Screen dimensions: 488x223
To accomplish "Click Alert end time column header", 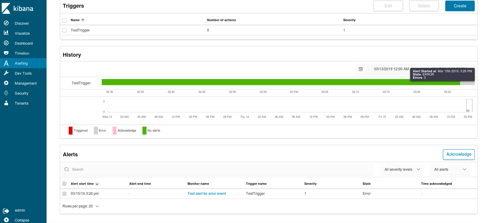I will (140, 184).
